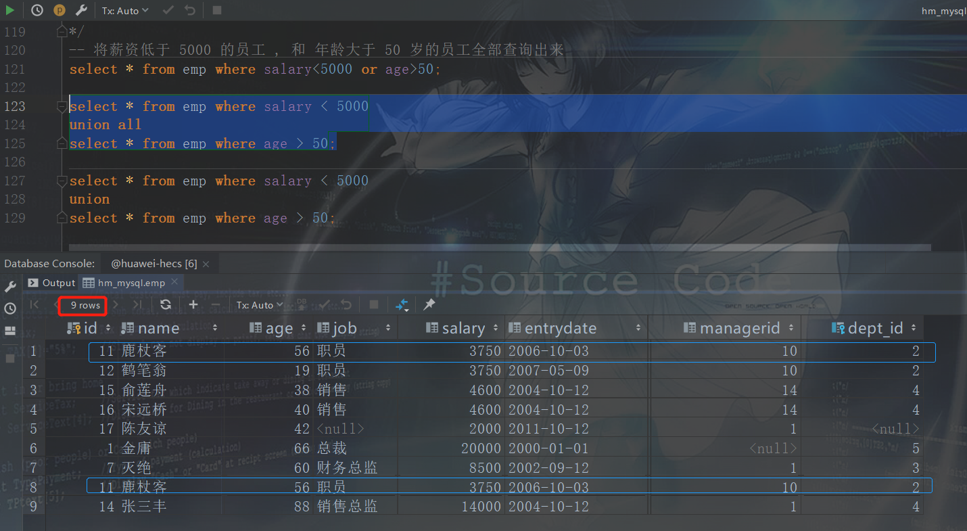Close the hm_mysql.emp result tab

pos(174,282)
